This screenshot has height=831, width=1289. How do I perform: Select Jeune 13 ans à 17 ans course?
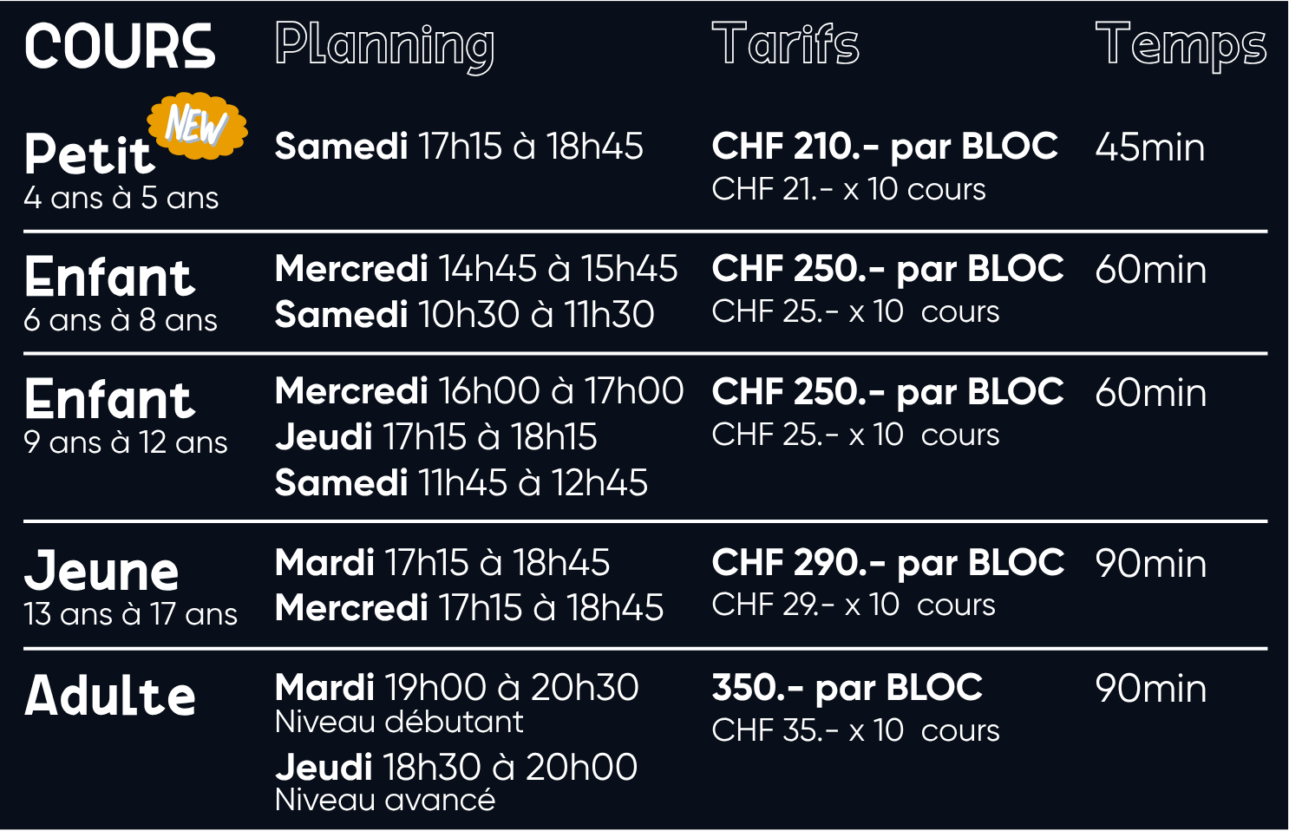click(x=131, y=587)
